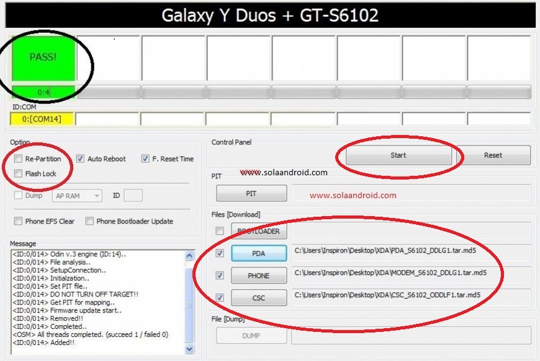
Task: Toggle F. Reset Time checkbox
Action: point(145,159)
